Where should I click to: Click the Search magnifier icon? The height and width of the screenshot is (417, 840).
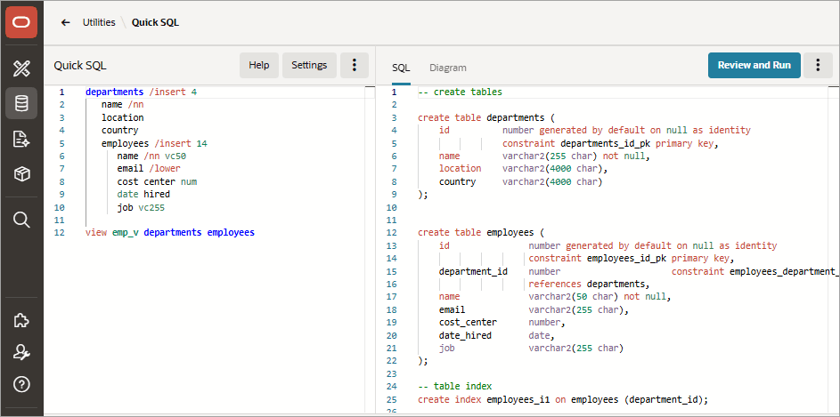point(21,220)
